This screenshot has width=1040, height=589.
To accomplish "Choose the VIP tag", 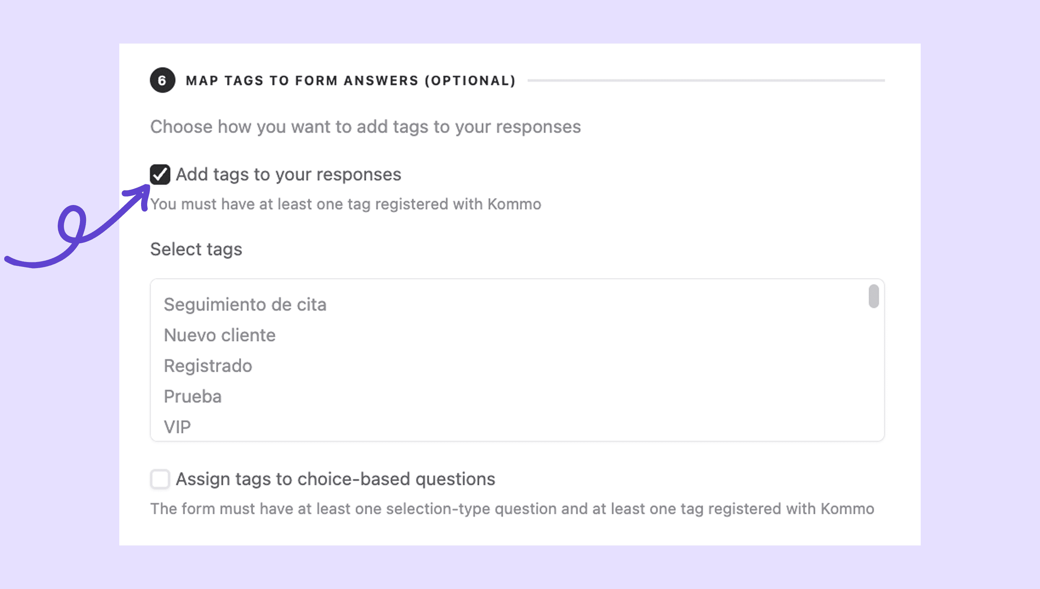I will click(177, 427).
